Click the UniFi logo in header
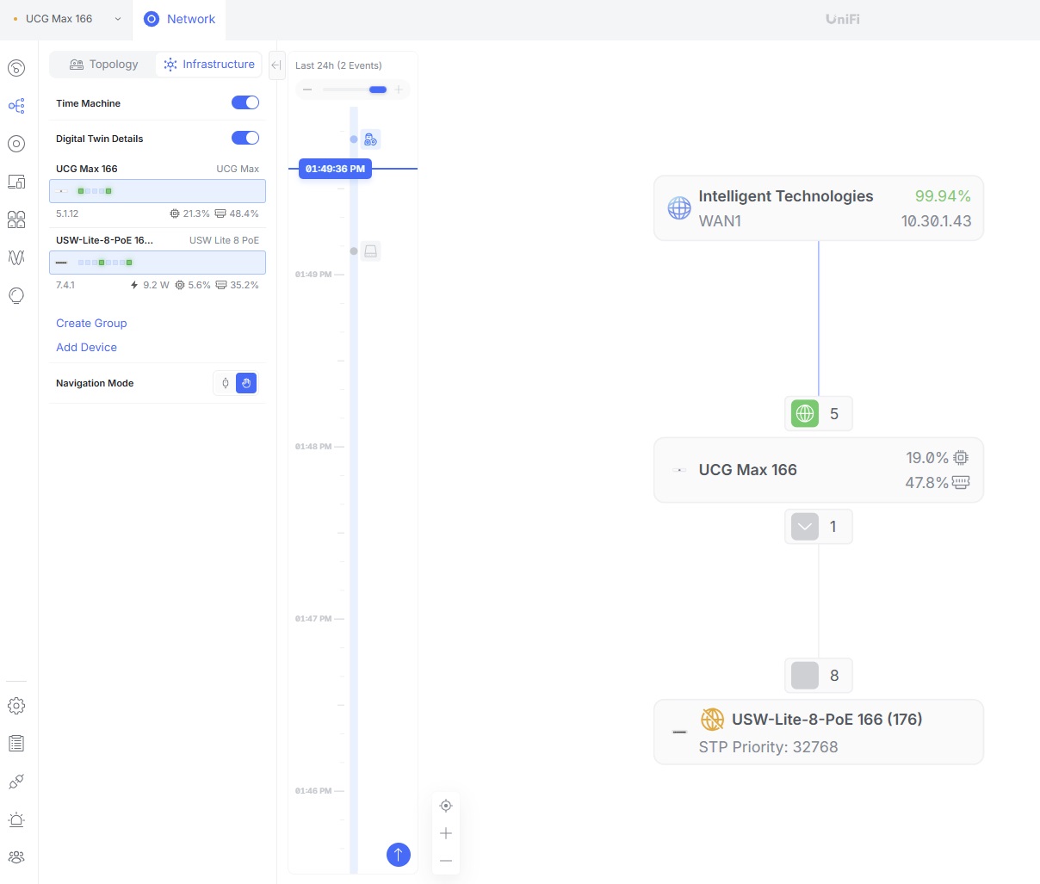The height and width of the screenshot is (884, 1040). [843, 19]
